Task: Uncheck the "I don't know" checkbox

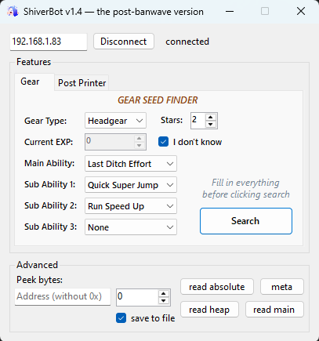Action: coord(163,142)
